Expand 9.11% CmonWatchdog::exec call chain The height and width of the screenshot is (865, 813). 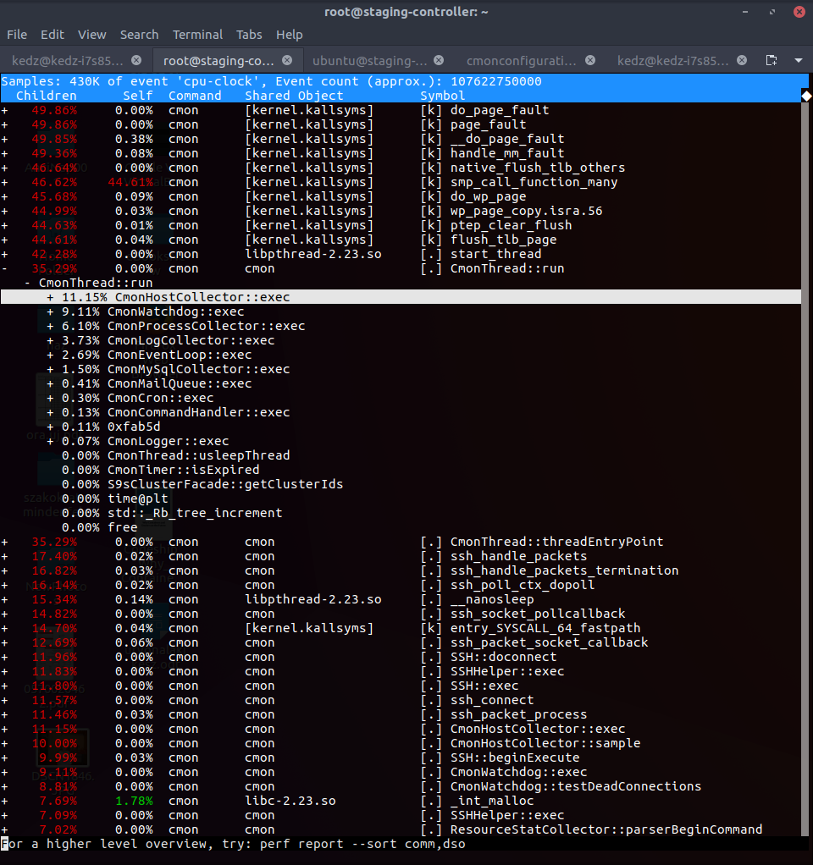click(x=50, y=311)
